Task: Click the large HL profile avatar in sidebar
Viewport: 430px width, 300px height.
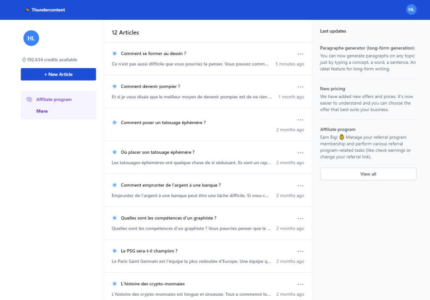Action: (31, 38)
